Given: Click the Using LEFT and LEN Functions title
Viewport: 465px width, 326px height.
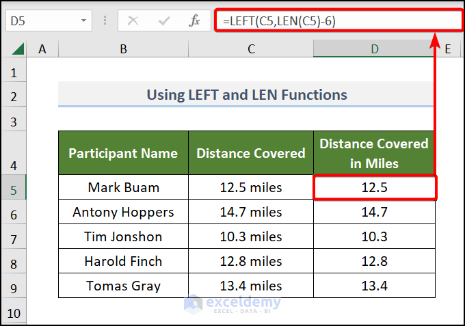Looking at the screenshot, I should click(x=246, y=95).
